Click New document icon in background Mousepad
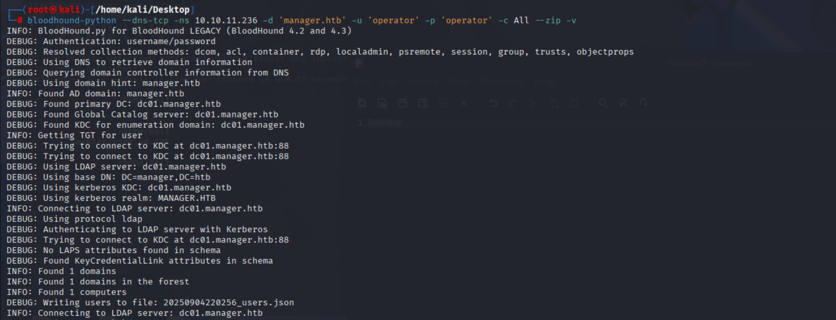This screenshot has height=320, width=836. point(362,103)
